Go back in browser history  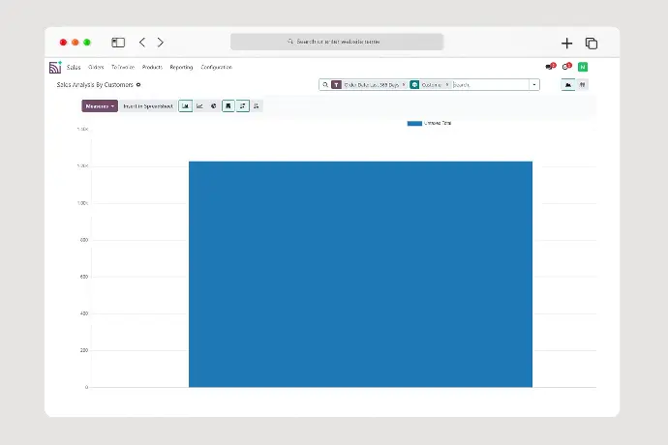click(142, 43)
